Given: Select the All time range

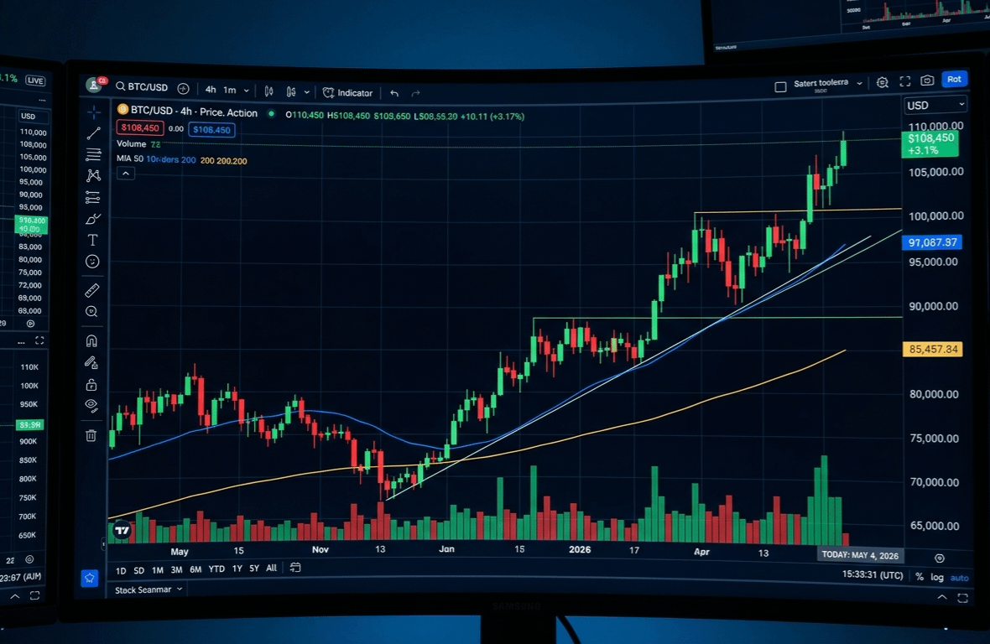Looking at the screenshot, I should 272,568.
